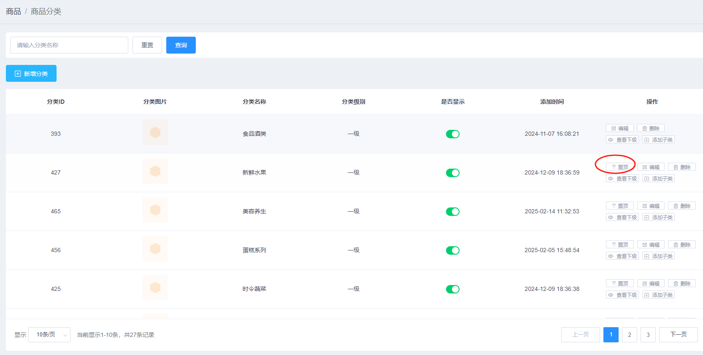Click 下一页 next page button
Screen dimensions: 703x355
(x=678, y=335)
